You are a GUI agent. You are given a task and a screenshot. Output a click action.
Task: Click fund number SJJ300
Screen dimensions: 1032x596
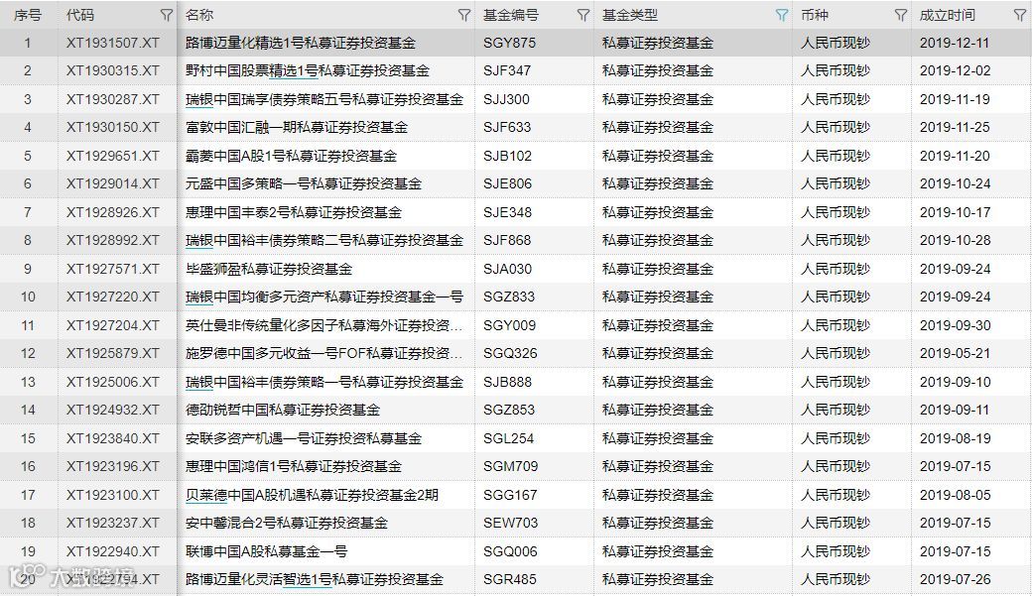[x=506, y=99]
